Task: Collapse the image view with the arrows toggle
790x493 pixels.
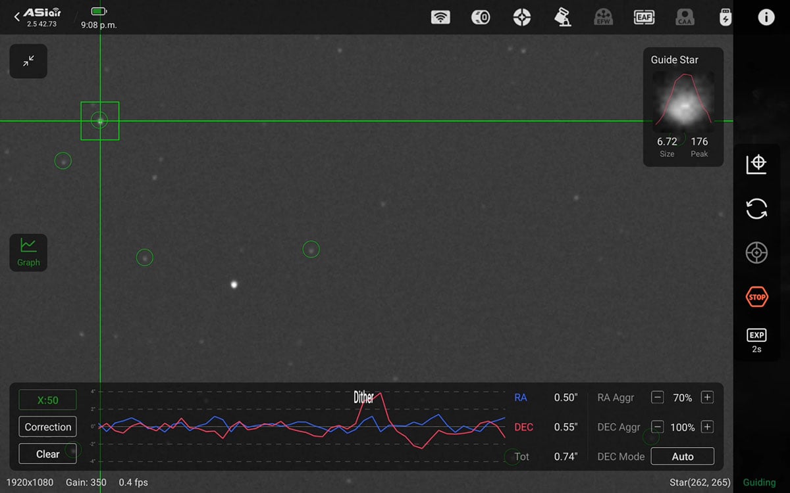Action: tap(28, 61)
